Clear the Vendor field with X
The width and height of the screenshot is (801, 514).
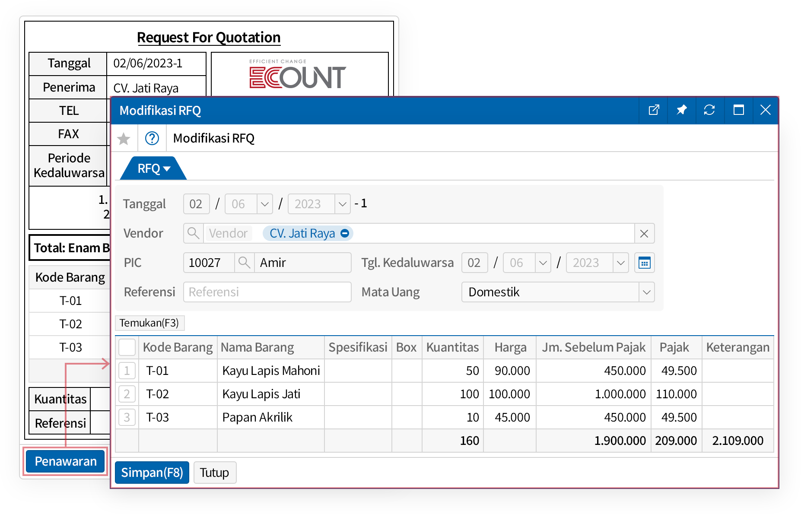coord(644,234)
